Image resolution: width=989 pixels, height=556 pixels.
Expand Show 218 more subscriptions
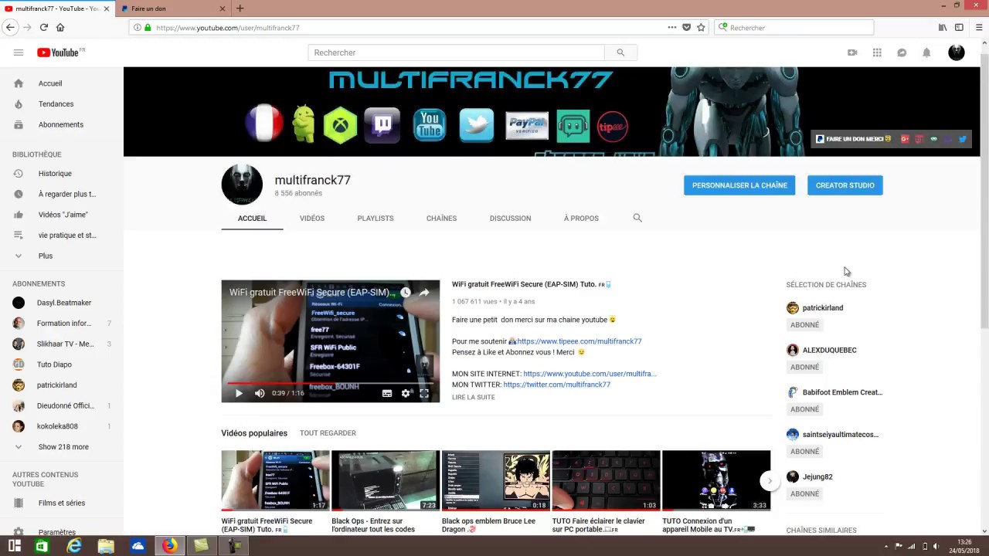point(62,446)
